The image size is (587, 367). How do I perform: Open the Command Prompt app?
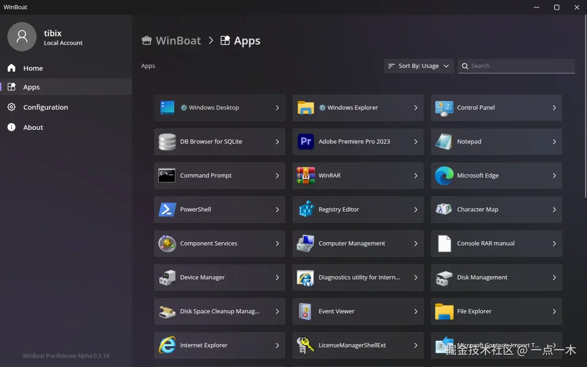[219, 176]
